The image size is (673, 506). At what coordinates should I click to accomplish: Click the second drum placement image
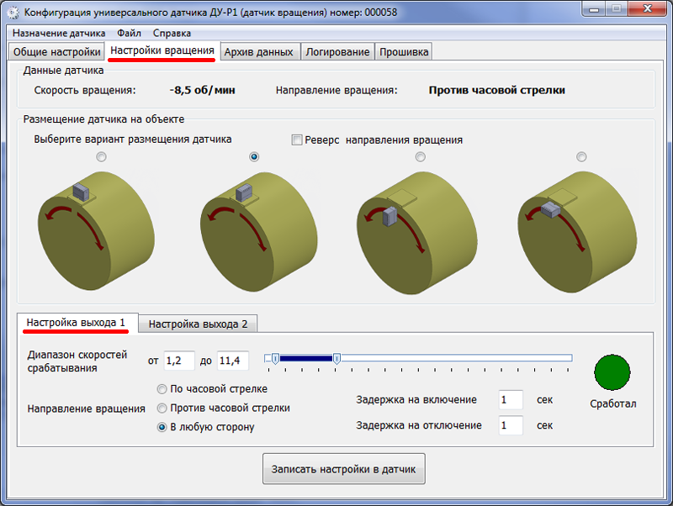click(x=259, y=231)
